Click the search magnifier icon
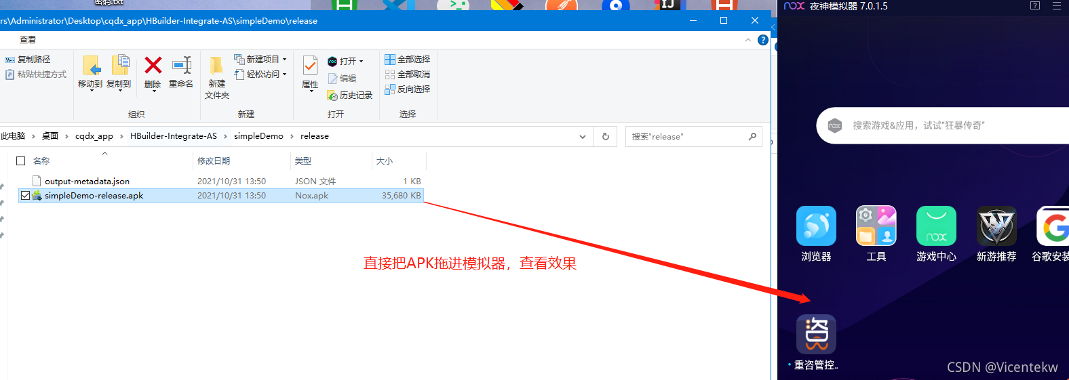This screenshot has height=380, width=1069. 752,136
